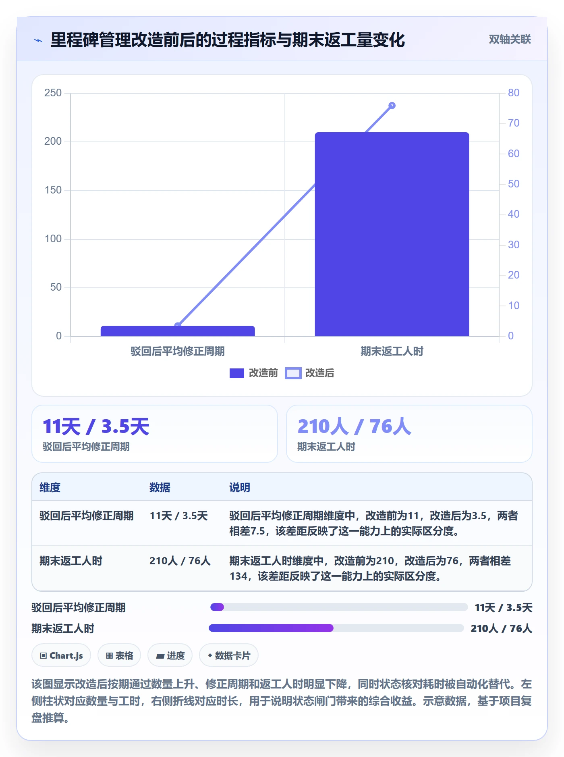Click the summary paragraph starting with 该图显示改造后
The height and width of the screenshot is (757, 564).
coord(282,701)
